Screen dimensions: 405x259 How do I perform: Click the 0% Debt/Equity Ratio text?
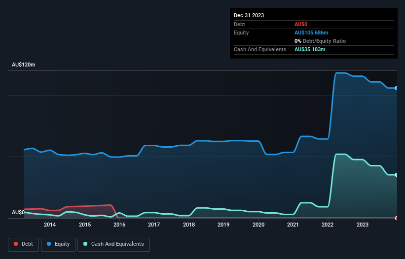coord(320,41)
